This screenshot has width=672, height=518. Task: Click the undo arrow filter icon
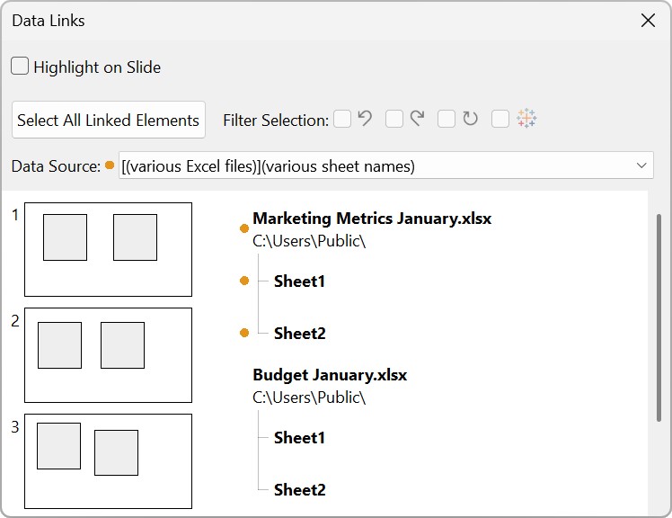click(365, 119)
